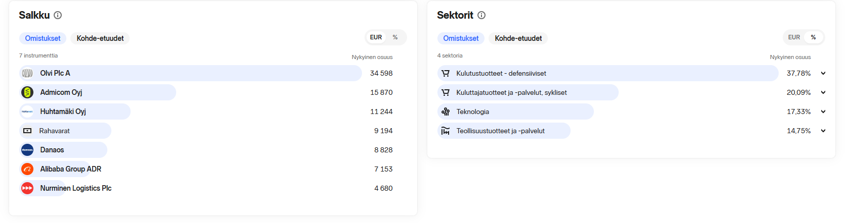Click the info icon beside Sektorit heading
Image resolution: width=845 pixels, height=223 pixels.
pos(481,15)
